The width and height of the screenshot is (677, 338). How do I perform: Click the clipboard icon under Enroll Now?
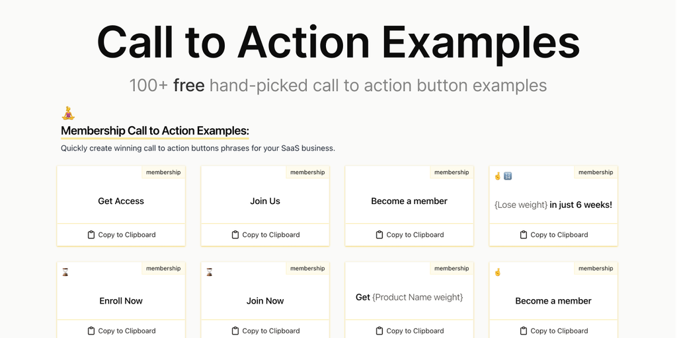(x=91, y=331)
